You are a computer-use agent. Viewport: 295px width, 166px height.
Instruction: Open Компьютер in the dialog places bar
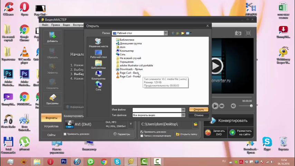(98, 75)
